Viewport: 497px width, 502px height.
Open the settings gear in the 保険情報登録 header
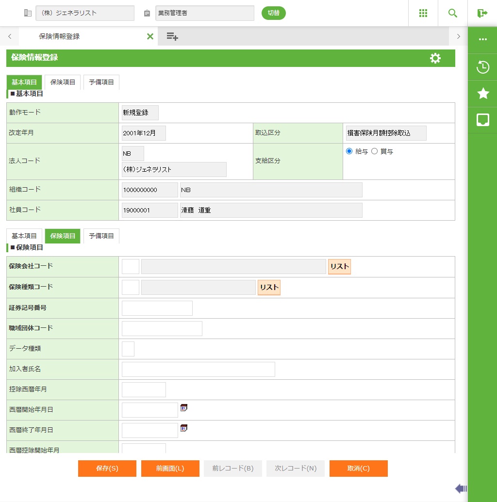click(x=435, y=58)
